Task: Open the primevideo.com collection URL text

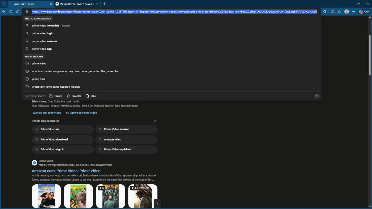Action: pyautogui.click(x=75, y=165)
